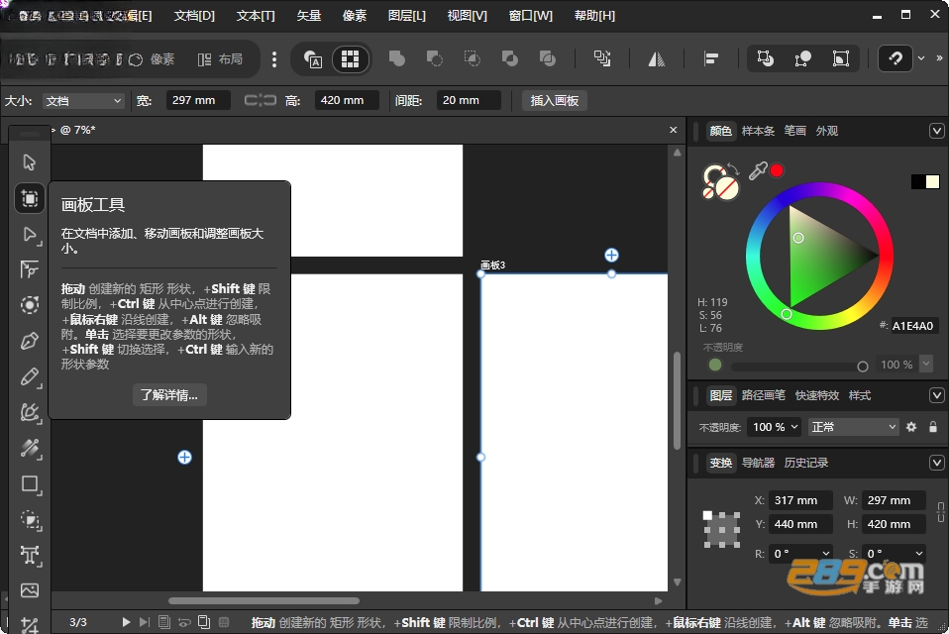Screen dimensions: 949x634
Task: Open the 正常 blend mode dropdown
Action: pyautogui.click(x=853, y=427)
